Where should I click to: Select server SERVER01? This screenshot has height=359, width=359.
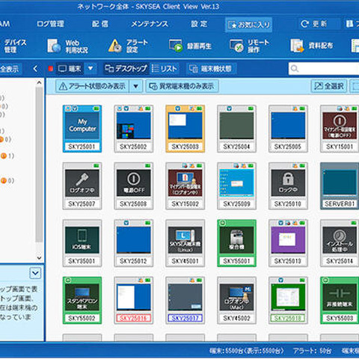340,186
